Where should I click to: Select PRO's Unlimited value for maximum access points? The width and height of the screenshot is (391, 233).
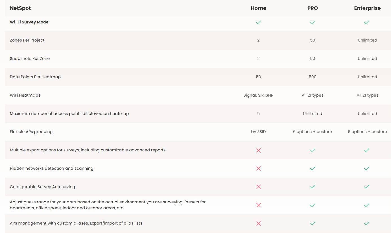tap(313, 114)
